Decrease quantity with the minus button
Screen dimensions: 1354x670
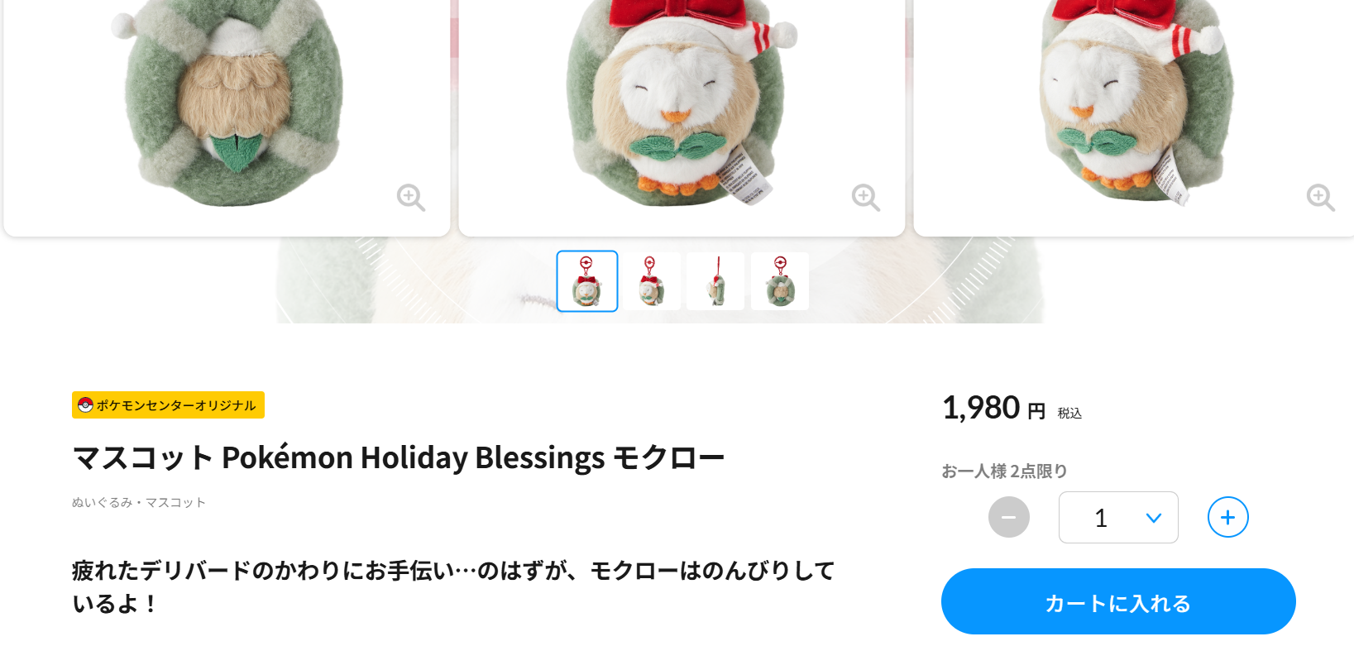(x=1009, y=517)
